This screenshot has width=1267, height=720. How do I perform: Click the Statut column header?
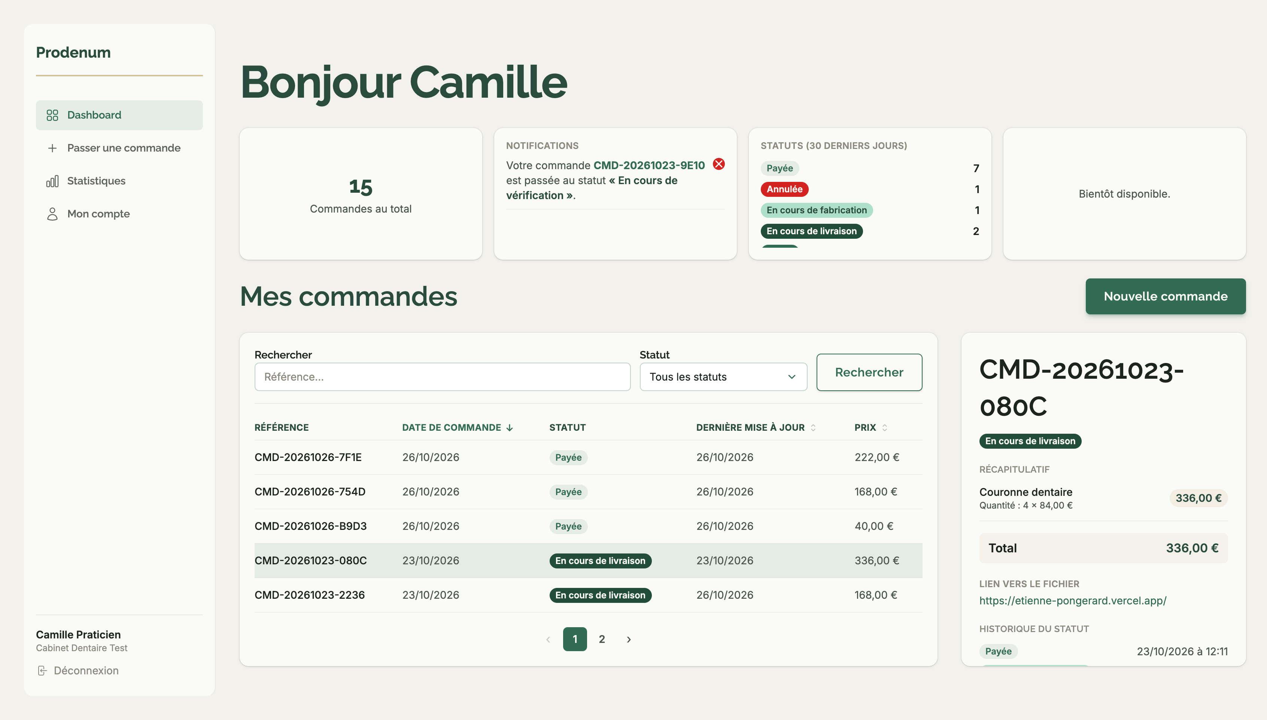pos(568,428)
